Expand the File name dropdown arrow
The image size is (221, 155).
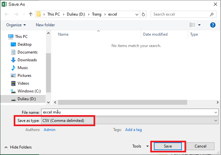coord(216,113)
